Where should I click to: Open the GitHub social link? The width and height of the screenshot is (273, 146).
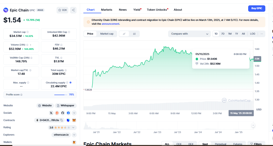(63, 113)
